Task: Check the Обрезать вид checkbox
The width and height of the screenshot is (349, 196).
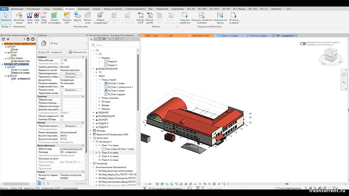Action: click(62, 100)
